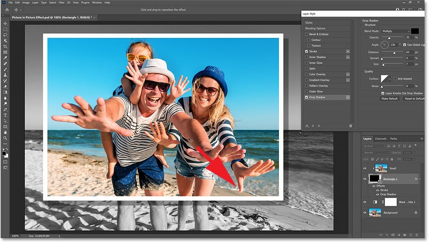
Task: Click the plus icon next to Stroke
Action: click(348, 52)
